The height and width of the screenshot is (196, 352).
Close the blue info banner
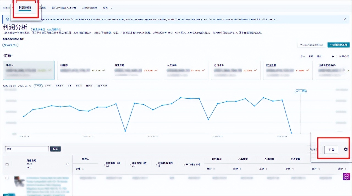pyautogui.click(x=344, y=19)
